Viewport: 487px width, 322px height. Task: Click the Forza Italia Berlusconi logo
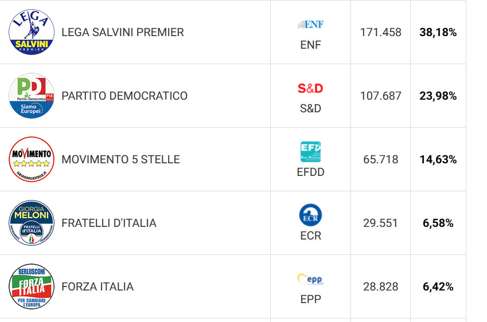(32, 286)
